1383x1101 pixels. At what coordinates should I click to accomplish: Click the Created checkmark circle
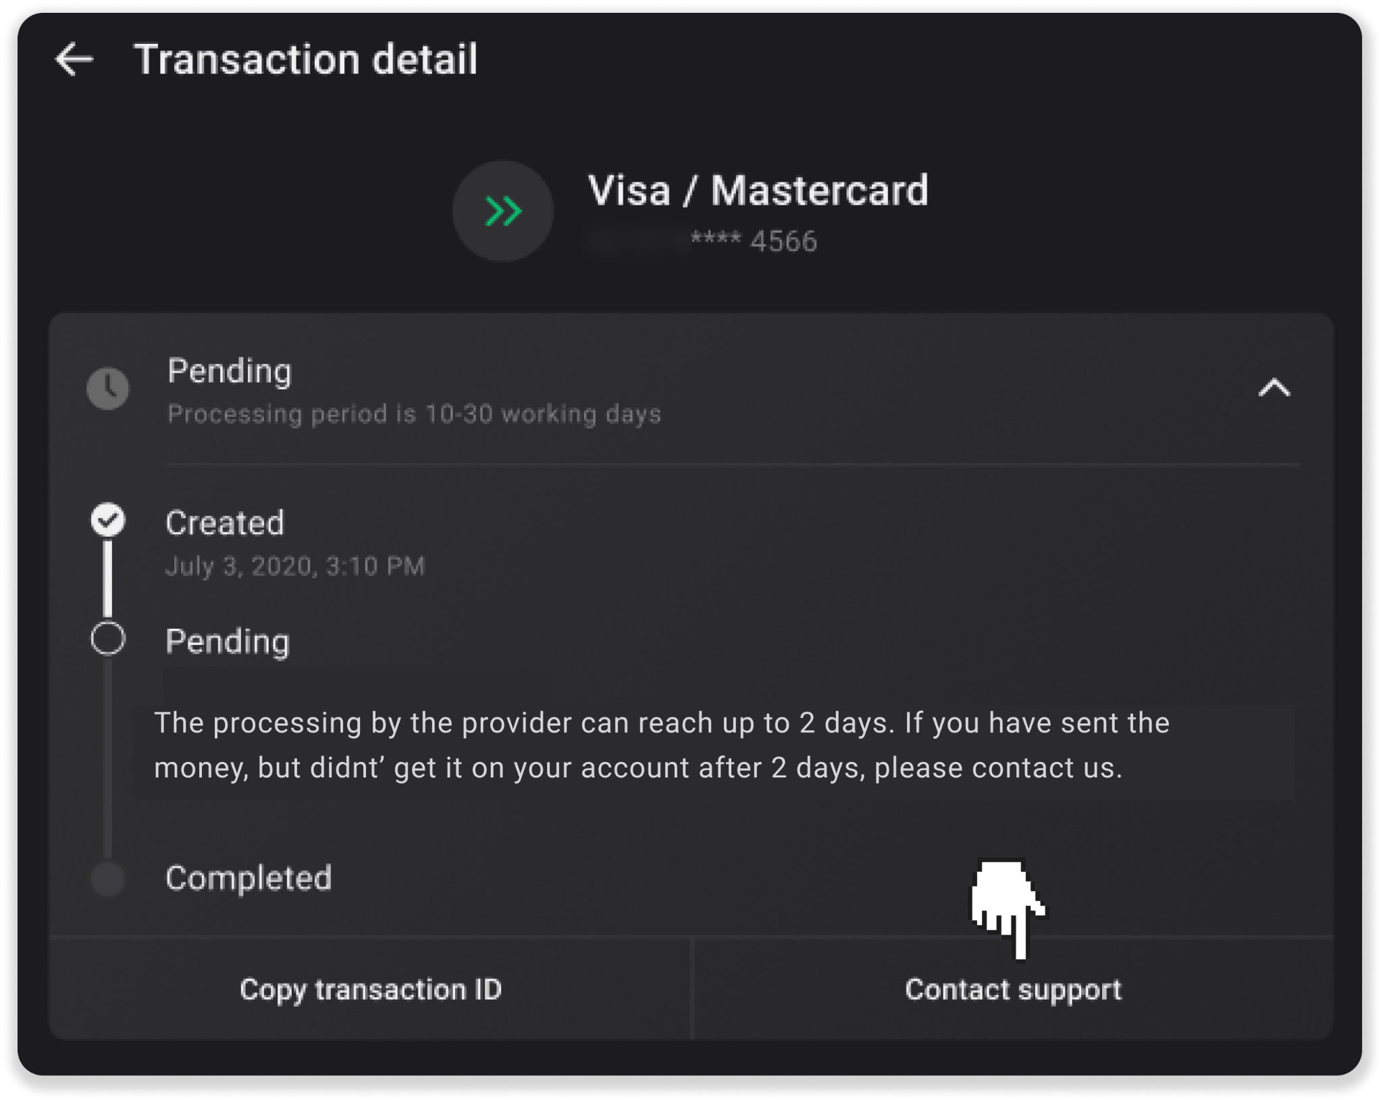(x=108, y=520)
